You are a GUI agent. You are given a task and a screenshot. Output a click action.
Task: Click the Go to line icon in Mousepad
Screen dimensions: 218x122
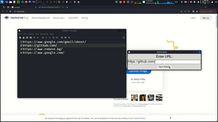(69, 38)
